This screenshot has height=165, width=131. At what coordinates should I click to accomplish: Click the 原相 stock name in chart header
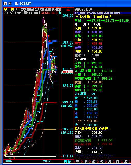click(x=9, y=9)
